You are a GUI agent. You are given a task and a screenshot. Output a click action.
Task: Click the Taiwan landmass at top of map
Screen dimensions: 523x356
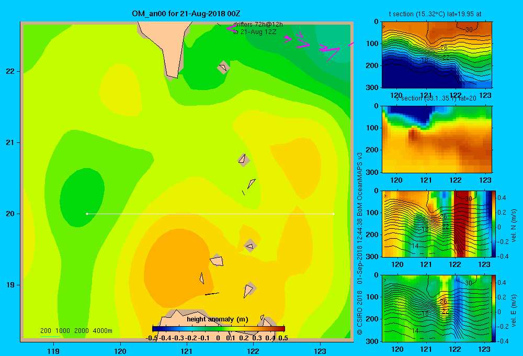tap(166, 47)
